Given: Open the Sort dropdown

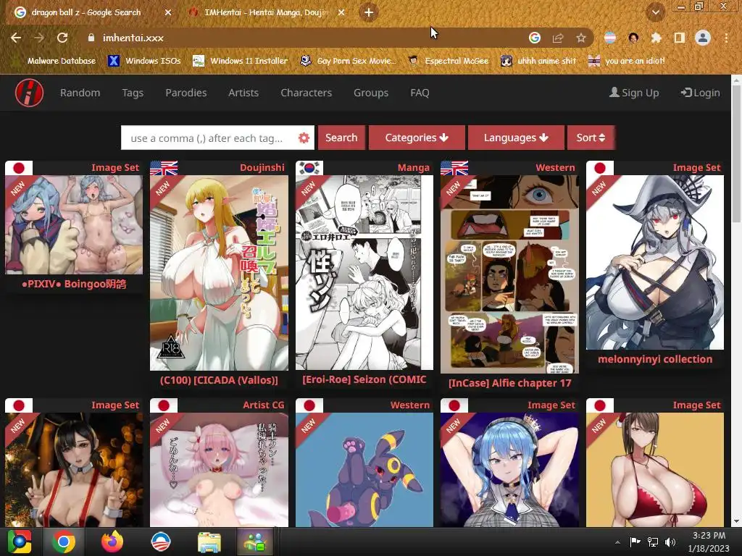Looking at the screenshot, I should pos(591,138).
